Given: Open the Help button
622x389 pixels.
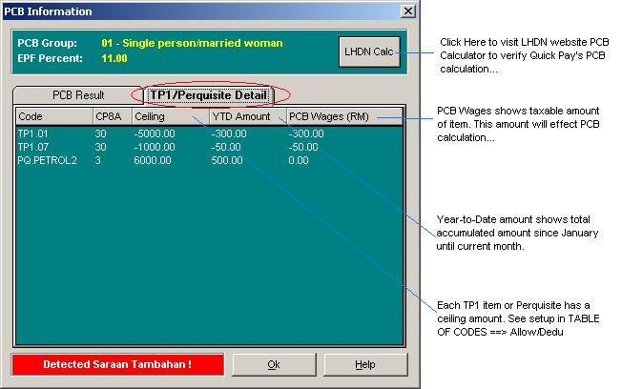Looking at the screenshot, I should (365, 364).
